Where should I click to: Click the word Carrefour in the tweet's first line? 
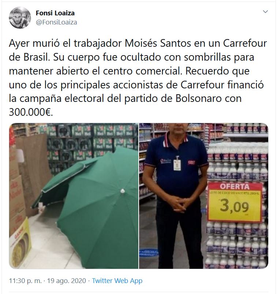pos(245,43)
